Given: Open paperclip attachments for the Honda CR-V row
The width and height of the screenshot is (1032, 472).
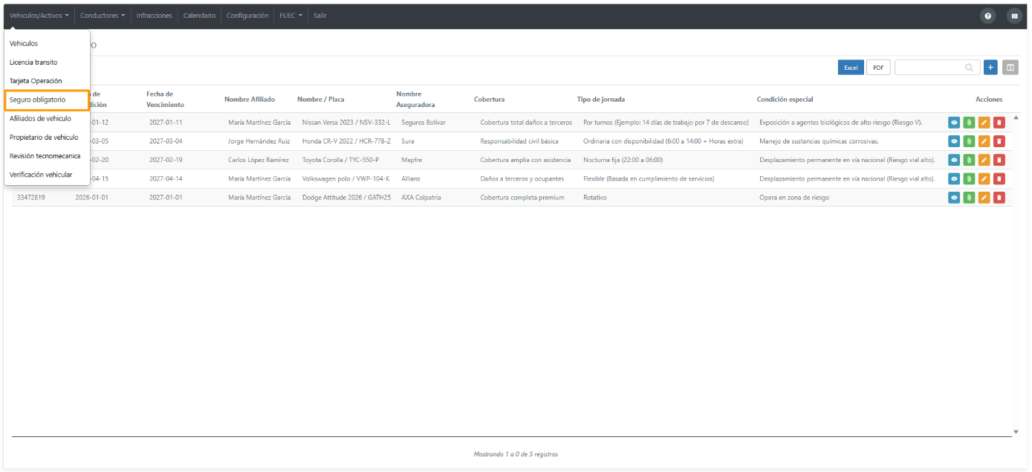Looking at the screenshot, I should point(969,141).
